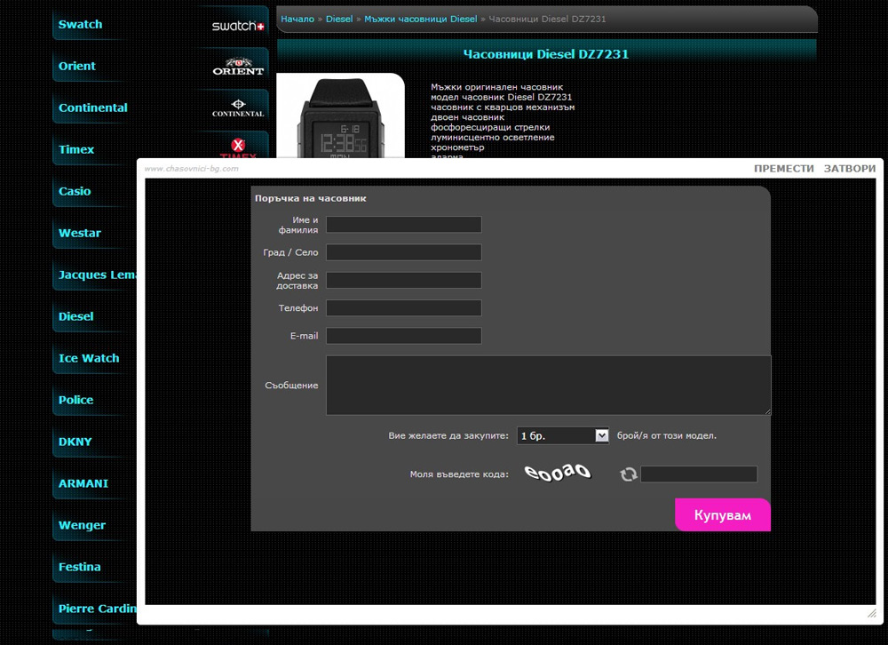The width and height of the screenshot is (888, 645).
Task: Open the Casio brand category
Action: coord(75,191)
